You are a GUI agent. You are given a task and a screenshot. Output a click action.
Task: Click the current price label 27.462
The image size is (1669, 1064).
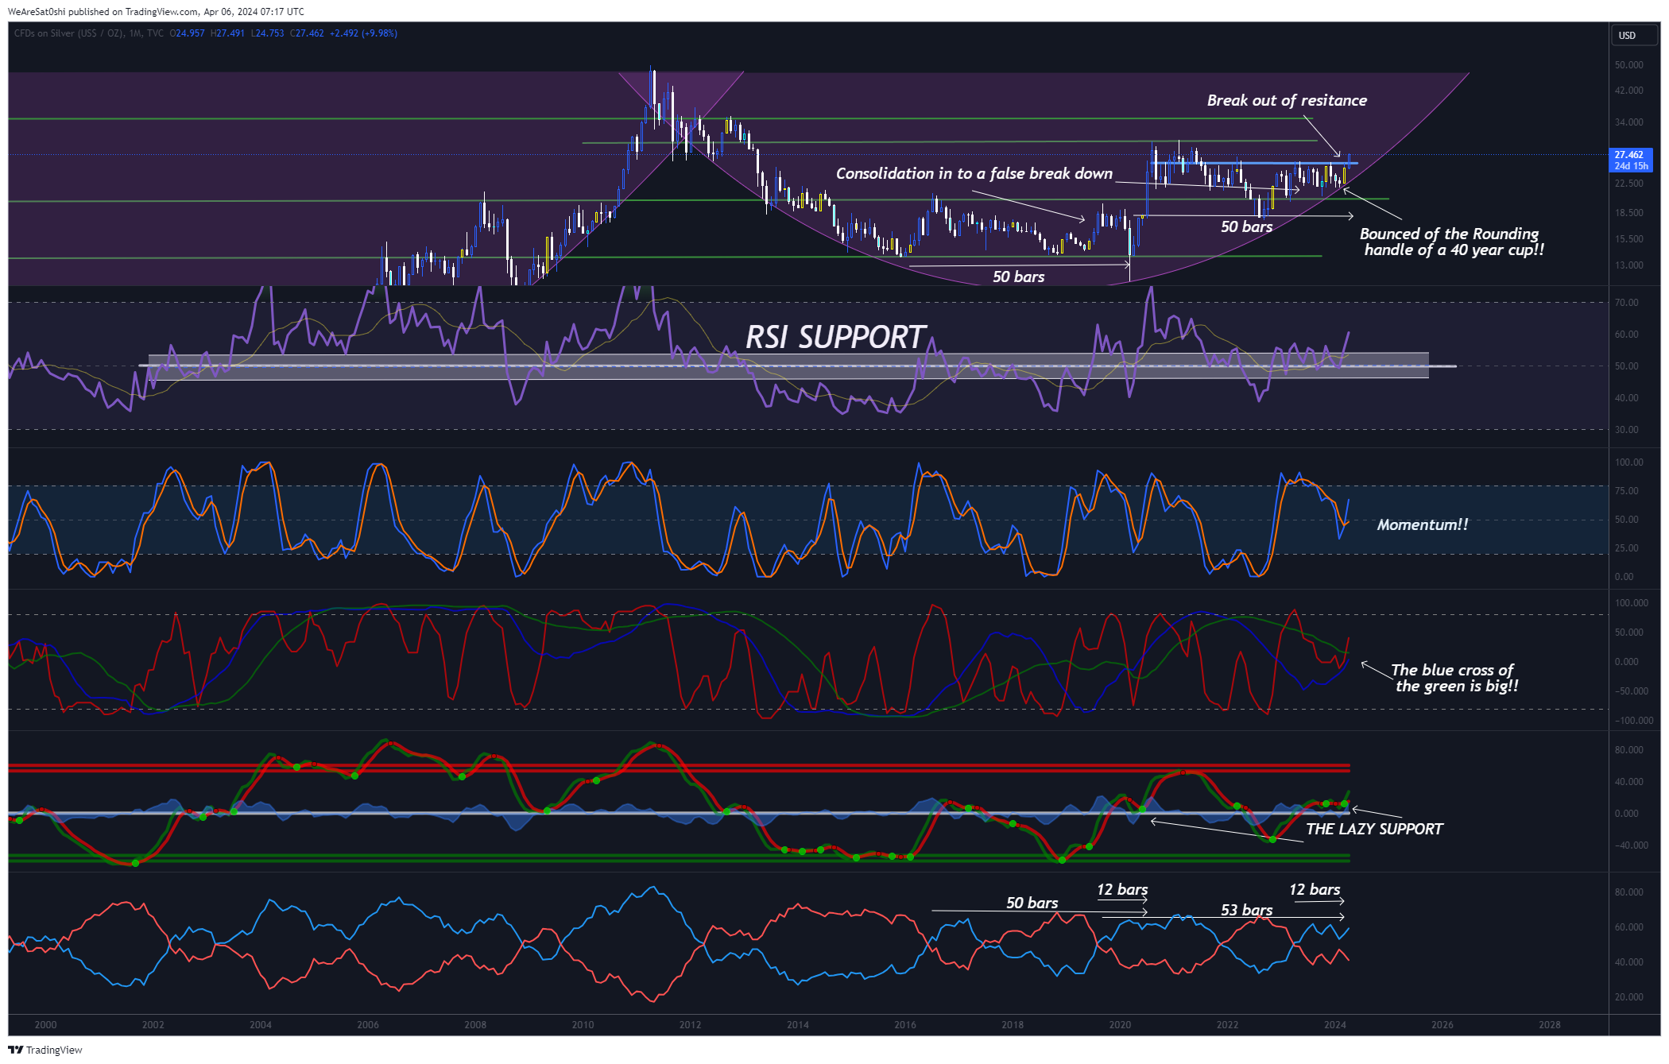pyautogui.click(x=1628, y=155)
